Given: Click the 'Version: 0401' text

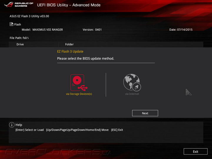Looking at the screenshot, I should coord(92,30).
